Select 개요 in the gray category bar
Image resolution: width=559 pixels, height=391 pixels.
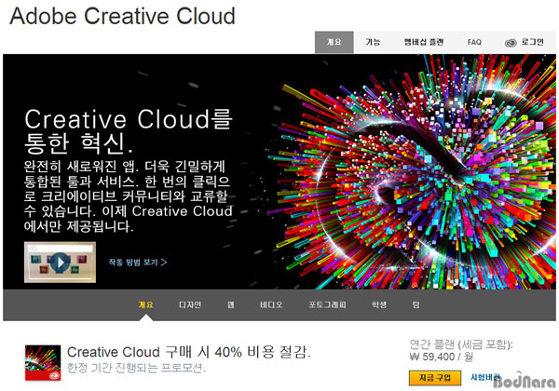pyautogui.click(x=146, y=304)
